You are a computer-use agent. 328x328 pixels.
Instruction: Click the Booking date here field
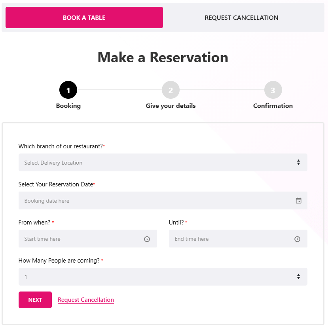click(x=154, y=201)
